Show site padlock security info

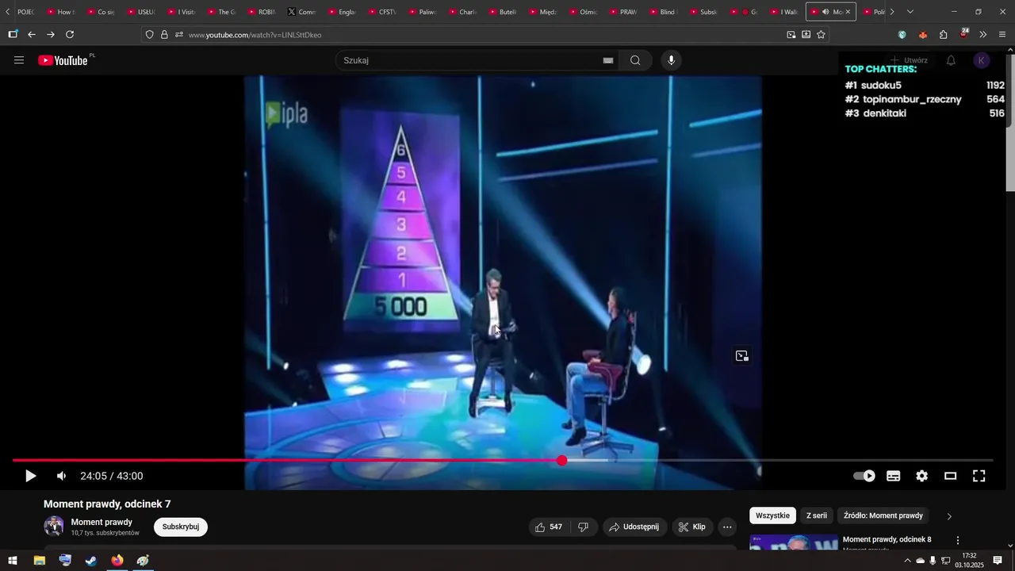coord(164,35)
